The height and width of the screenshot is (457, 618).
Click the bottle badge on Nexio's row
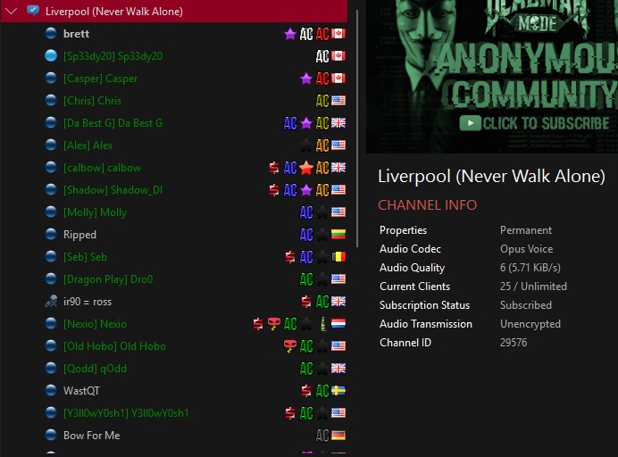322,324
